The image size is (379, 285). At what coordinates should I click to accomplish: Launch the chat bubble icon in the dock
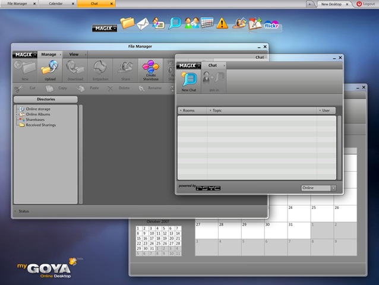pyautogui.click(x=175, y=24)
